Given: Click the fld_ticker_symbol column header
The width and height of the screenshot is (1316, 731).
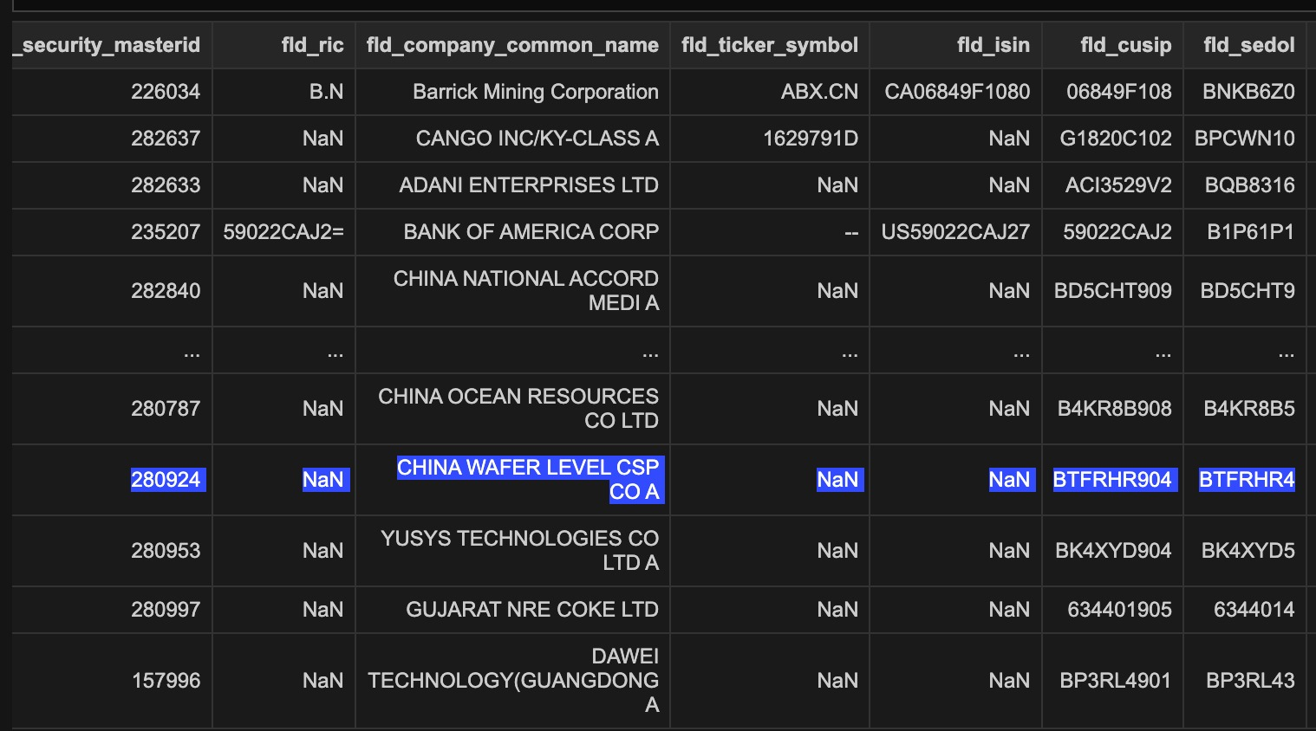Looking at the screenshot, I should (x=770, y=45).
